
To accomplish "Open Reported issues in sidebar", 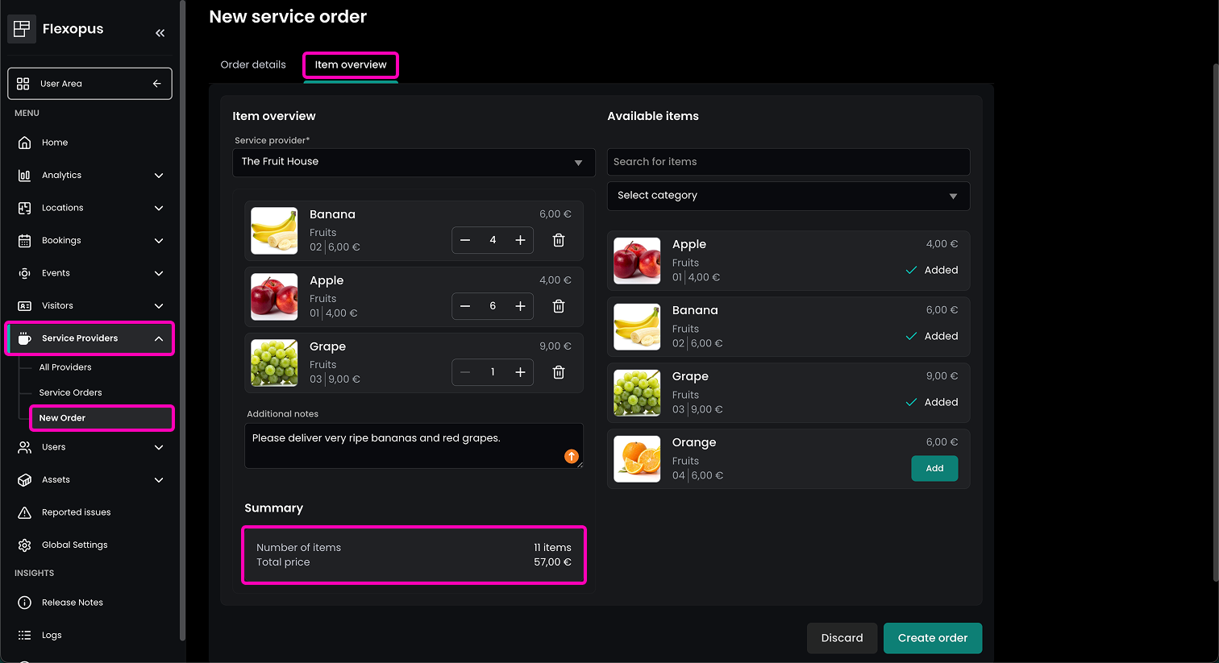I will (76, 512).
